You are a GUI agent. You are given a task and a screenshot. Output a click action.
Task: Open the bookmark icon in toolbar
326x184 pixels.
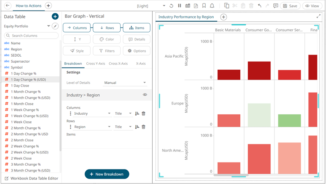coord(204,6)
